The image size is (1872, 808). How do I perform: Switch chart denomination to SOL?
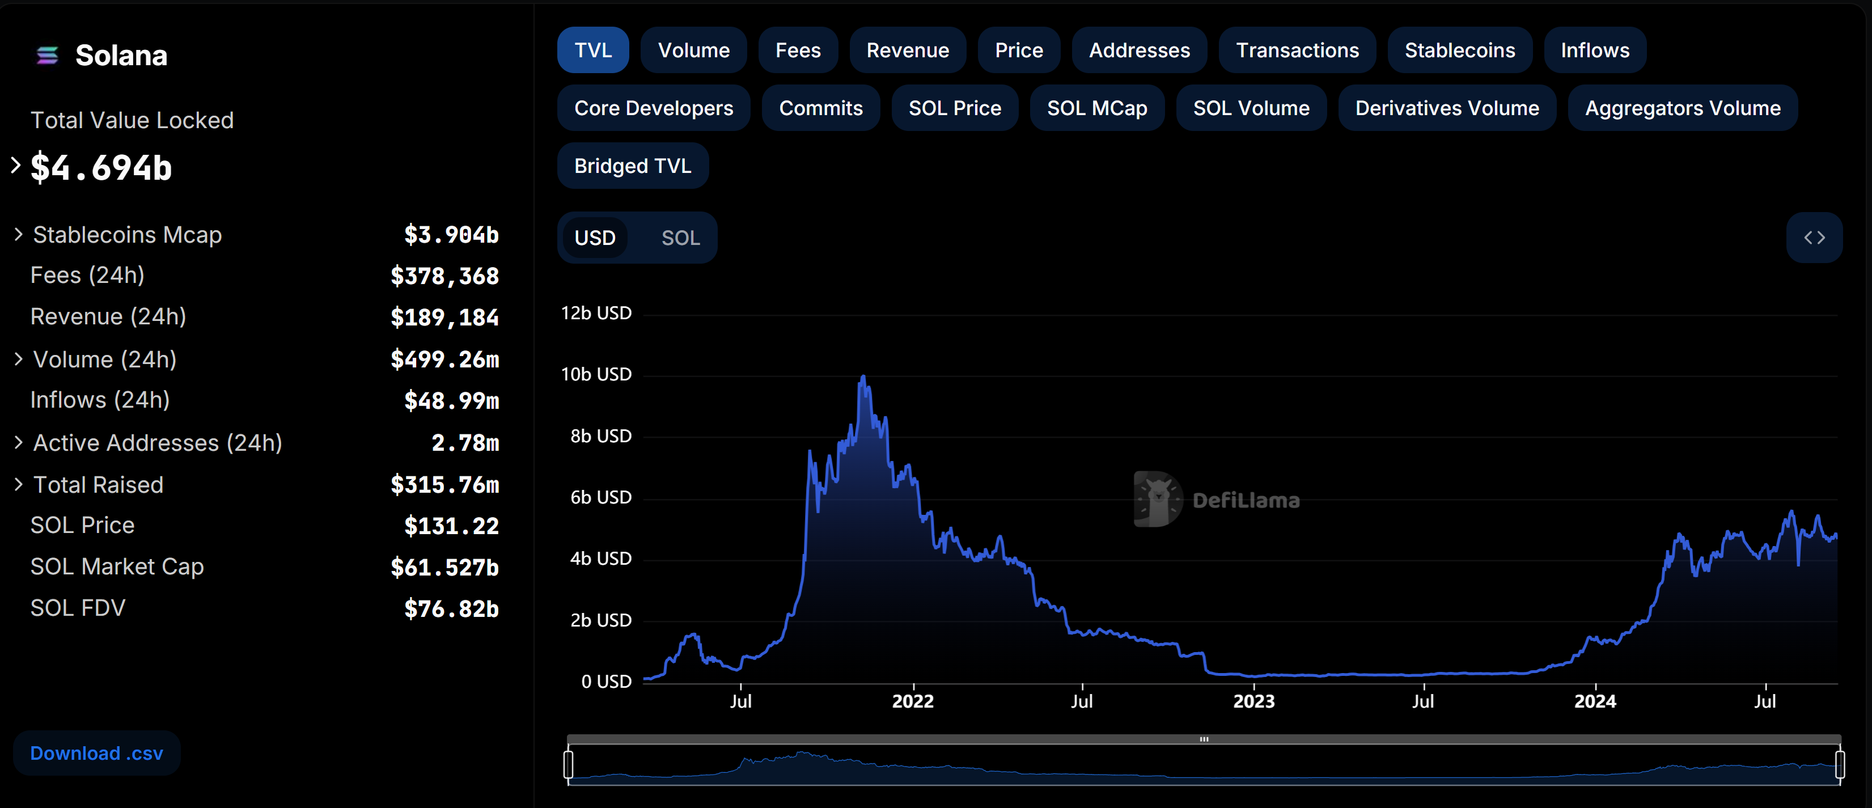680,238
